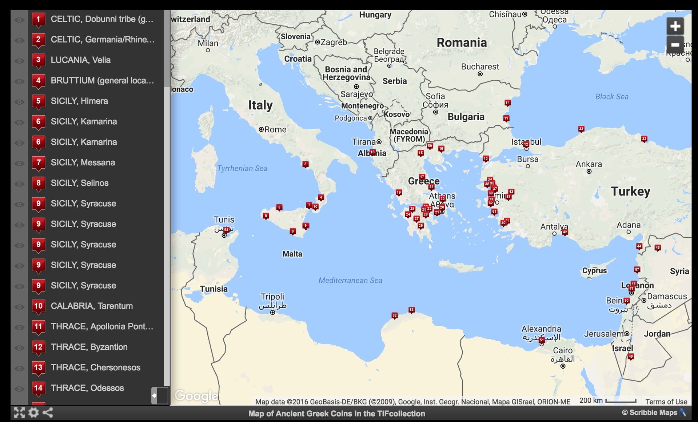Select THRACE, Odessos list entry
Image resolution: width=698 pixels, height=422 pixels.
coord(87,388)
